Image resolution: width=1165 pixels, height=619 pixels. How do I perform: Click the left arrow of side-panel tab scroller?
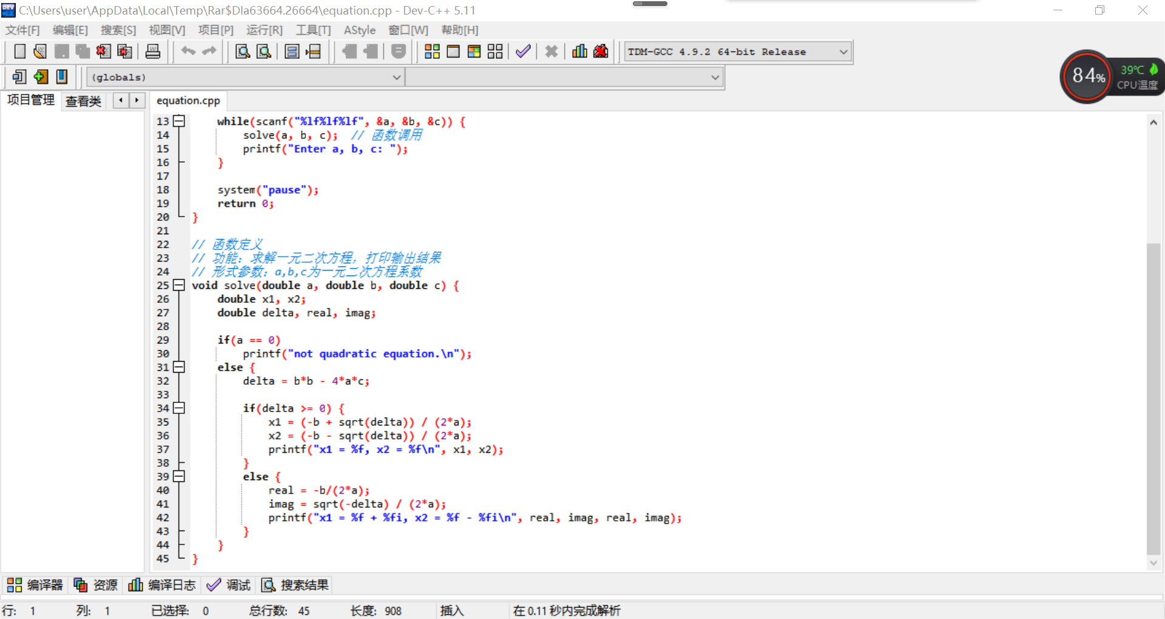[x=121, y=100]
